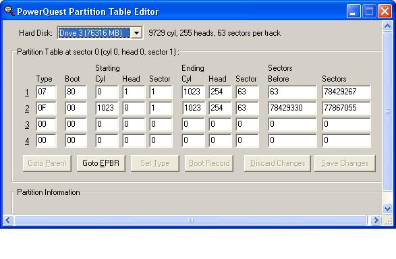The height and width of the screenshot is (259, 396).
Task: Click the PowerQuest app icon in title bar
Action: pyautogui.click(x=10, y=11)
